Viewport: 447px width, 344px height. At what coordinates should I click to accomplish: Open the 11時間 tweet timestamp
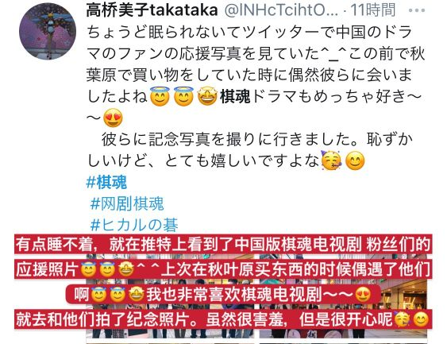click(373, 10)
